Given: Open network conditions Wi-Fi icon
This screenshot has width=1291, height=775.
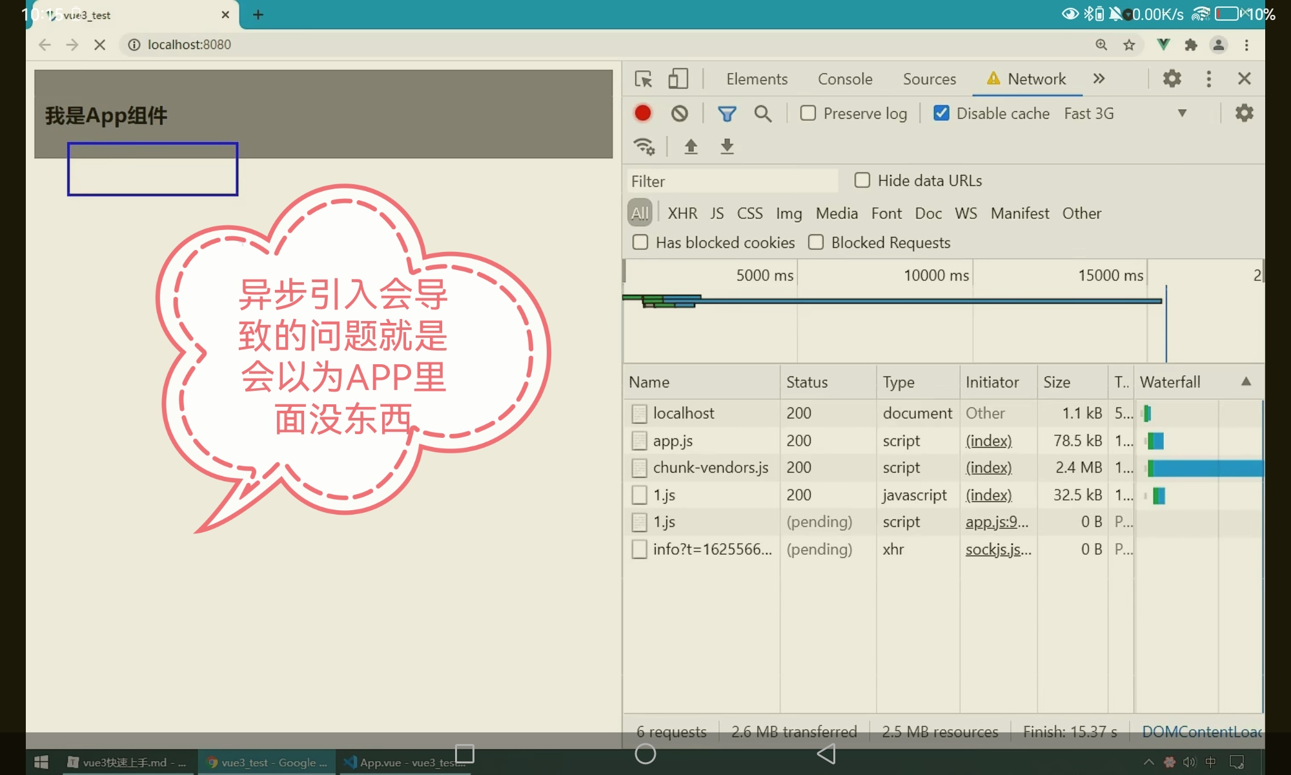Looking at the screenshot, I should coord(644,147).
